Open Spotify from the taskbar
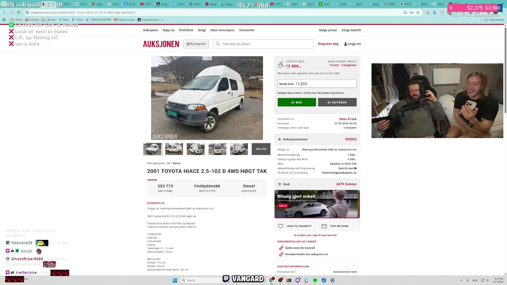Viewport: 507px width, 285px height. 315,280
